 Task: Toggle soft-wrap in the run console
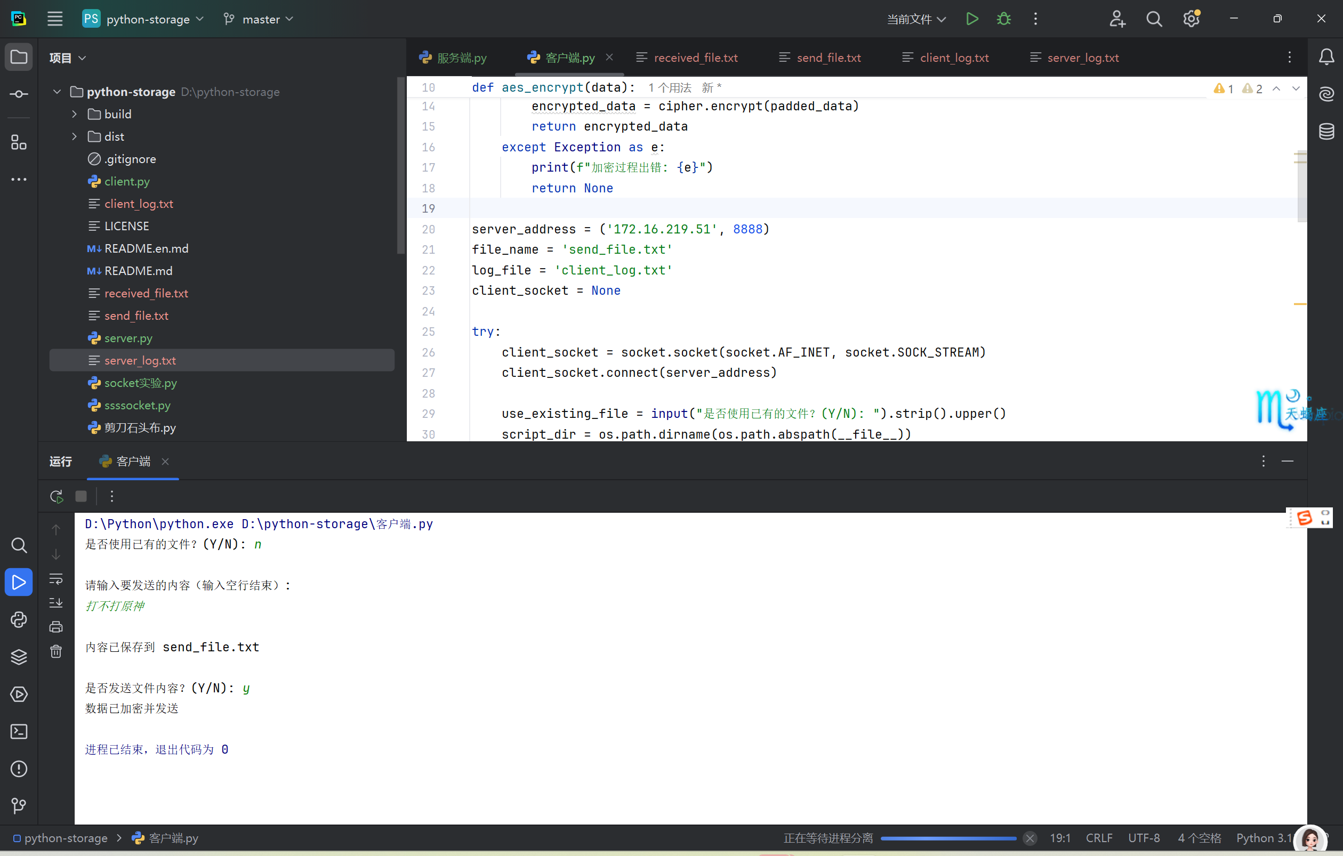pyautogui.click(x=56, y=579)
